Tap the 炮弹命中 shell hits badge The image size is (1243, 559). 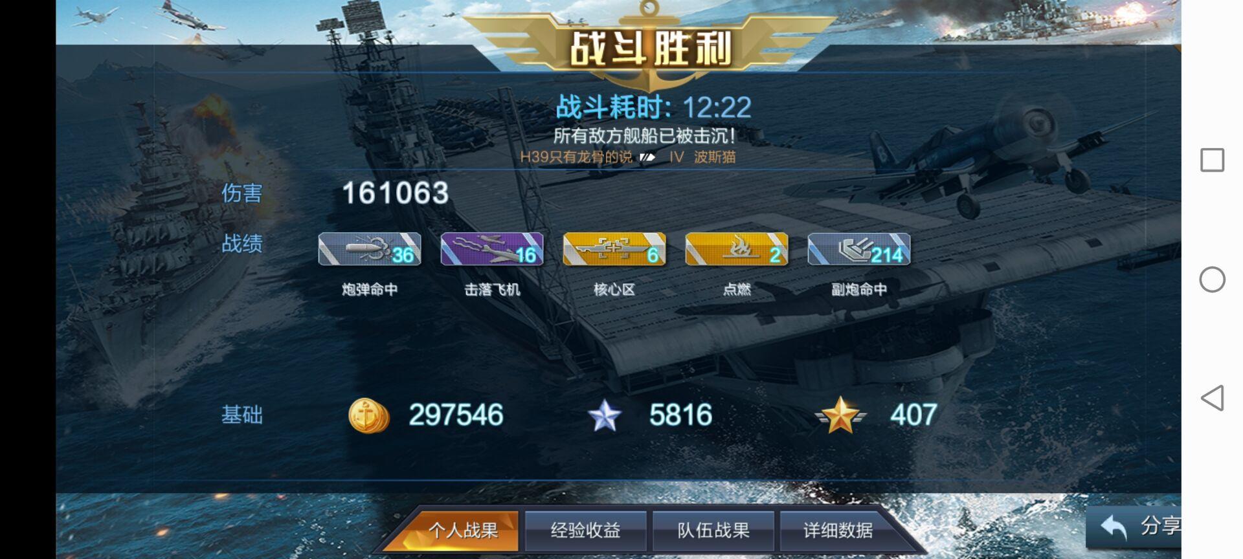point(370,249)
